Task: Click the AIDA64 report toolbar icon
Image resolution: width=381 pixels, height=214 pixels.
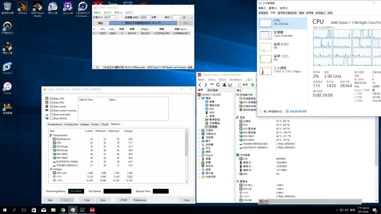Action: click(x=242, y=85)
